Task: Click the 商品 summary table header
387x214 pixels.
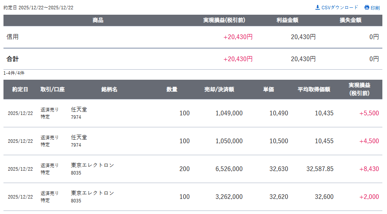Action: tap(98, 20)
